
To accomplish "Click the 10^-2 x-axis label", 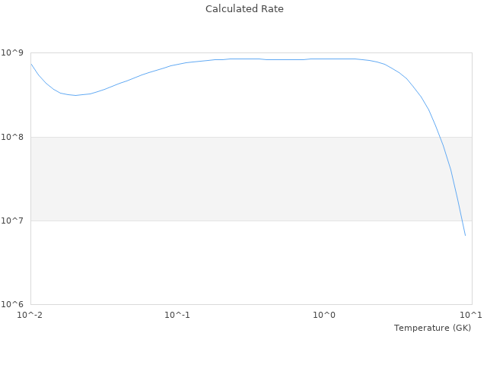I will tap(30, 315).
